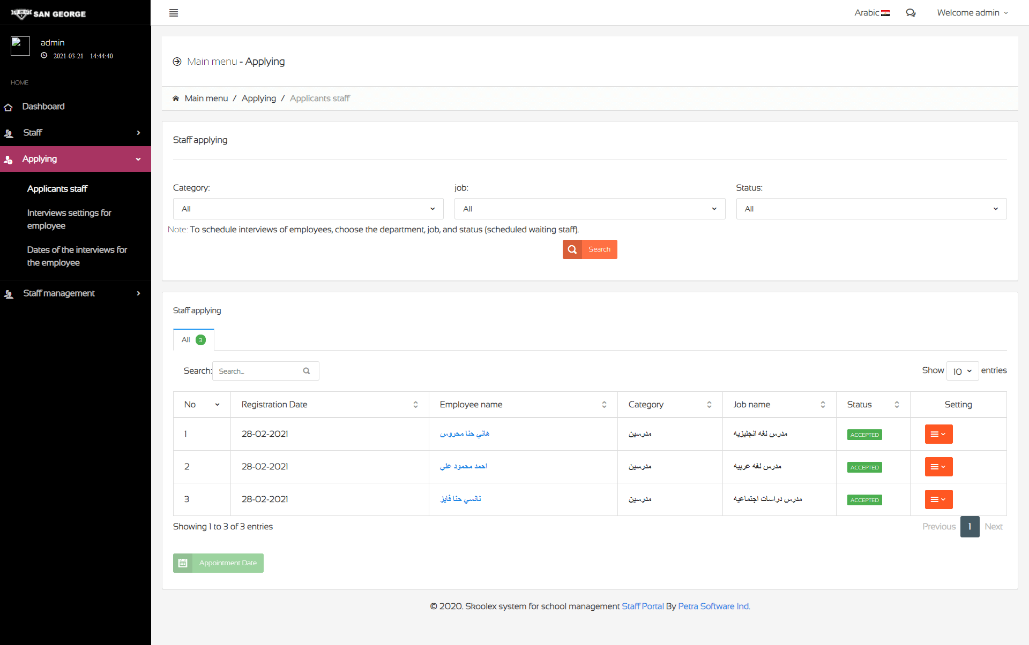Click the hamburger menu icon in the header

pos(174,13)
